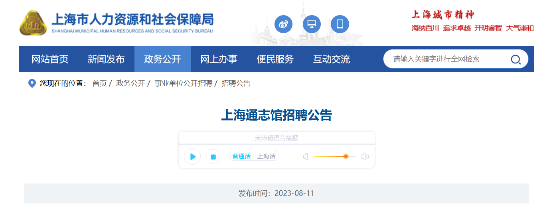Stop the audio broadcast

point(213,156)
